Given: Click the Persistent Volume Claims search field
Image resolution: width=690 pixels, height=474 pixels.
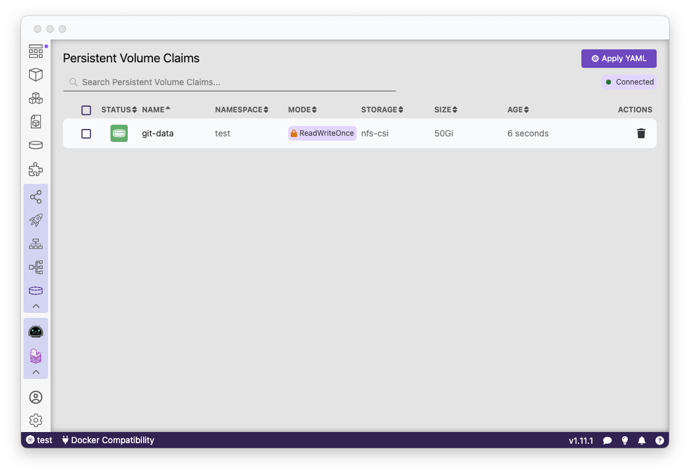Looking at the screenshot, I should pyautogui.click(x=228, y=81).
